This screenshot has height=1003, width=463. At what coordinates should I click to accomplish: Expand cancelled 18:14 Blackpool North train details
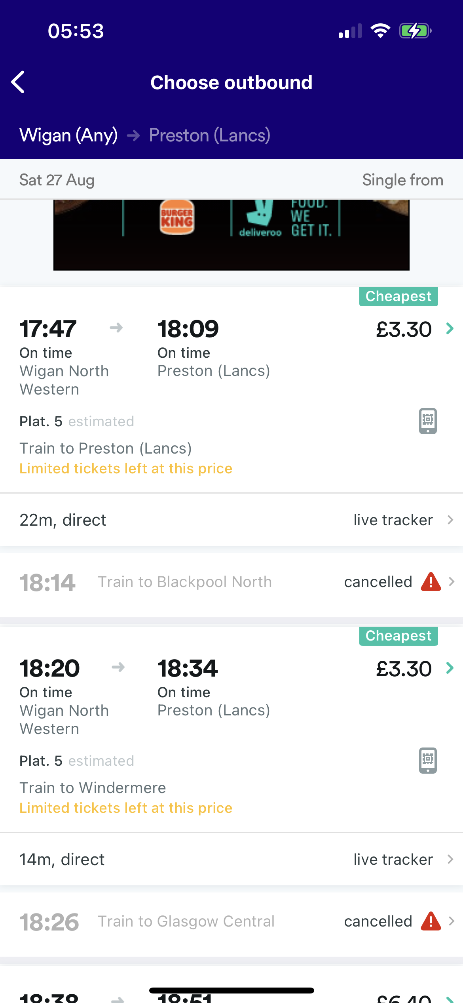452,582
